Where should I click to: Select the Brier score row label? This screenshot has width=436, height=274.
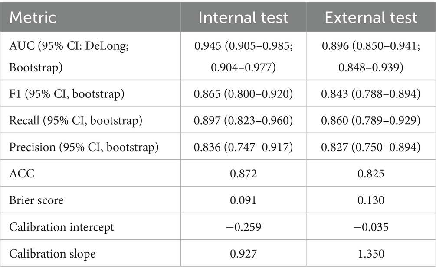(37, 200)
